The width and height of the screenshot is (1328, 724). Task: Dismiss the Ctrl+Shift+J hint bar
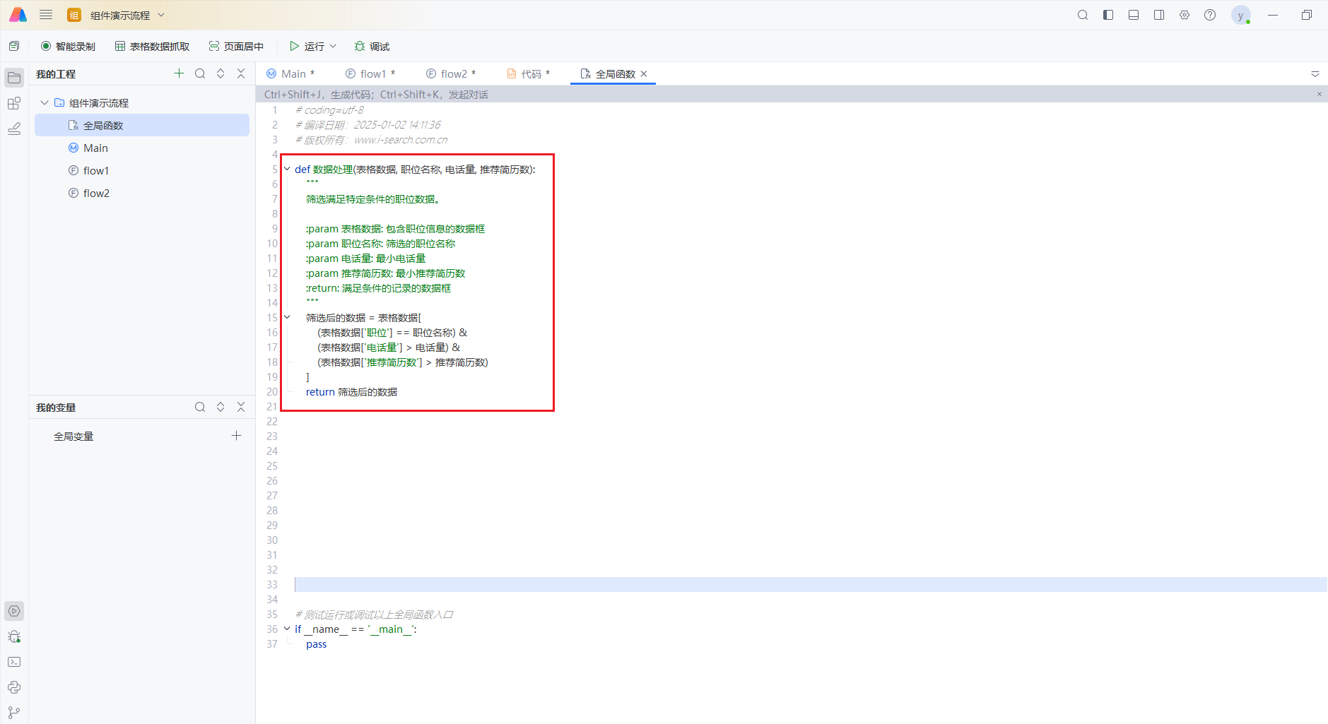pyautogui.click(x=1319, y=94)
